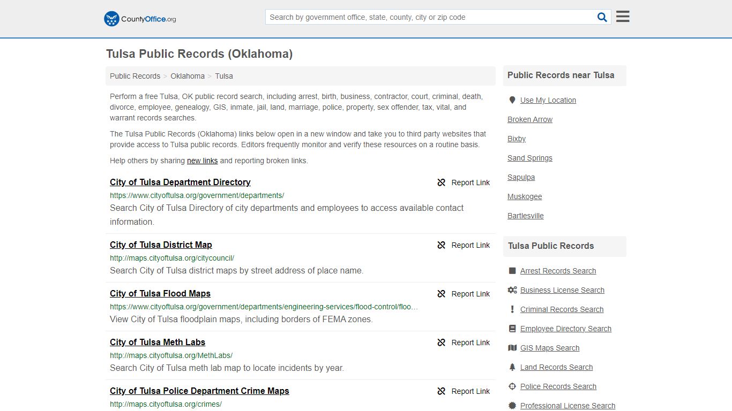Screen dimensions: 732x411
Task: Click the Employee Directory book icon
Action: 512,329
